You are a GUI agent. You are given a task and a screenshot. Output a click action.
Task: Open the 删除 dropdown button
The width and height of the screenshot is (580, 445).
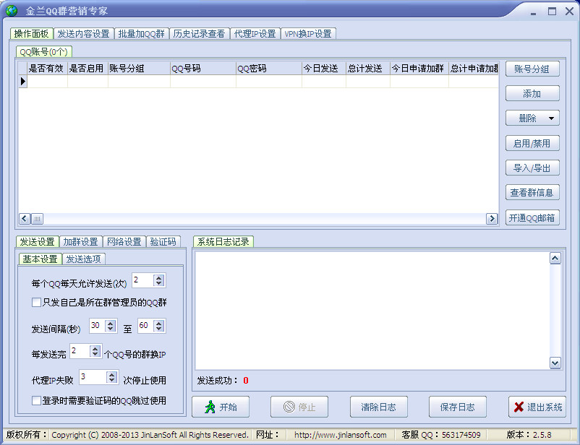pos(532,118)
